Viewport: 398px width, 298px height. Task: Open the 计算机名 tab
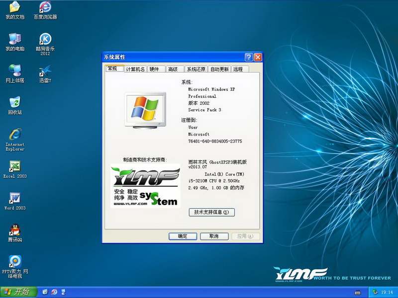tap(135, 69)
